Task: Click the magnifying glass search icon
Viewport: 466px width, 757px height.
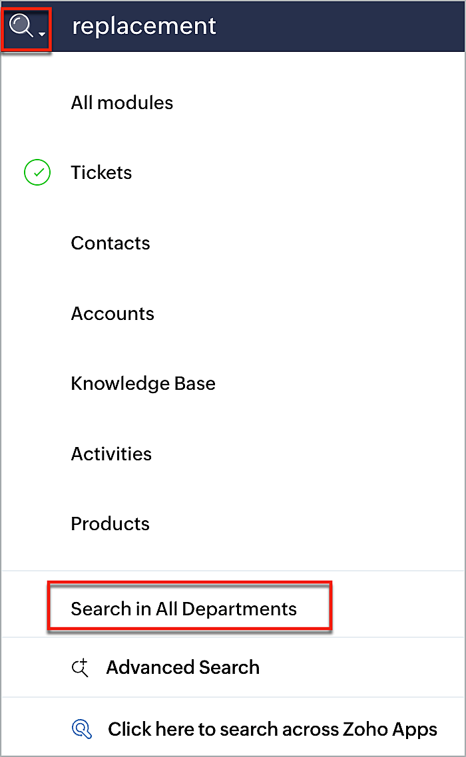Action: (x=21, y=25)
